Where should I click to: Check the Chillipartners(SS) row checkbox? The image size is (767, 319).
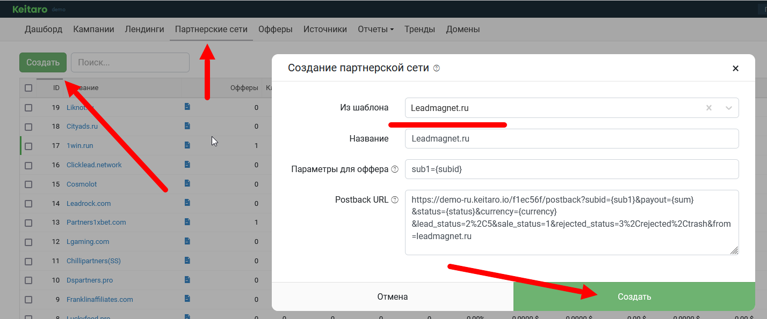pos(28,261)
